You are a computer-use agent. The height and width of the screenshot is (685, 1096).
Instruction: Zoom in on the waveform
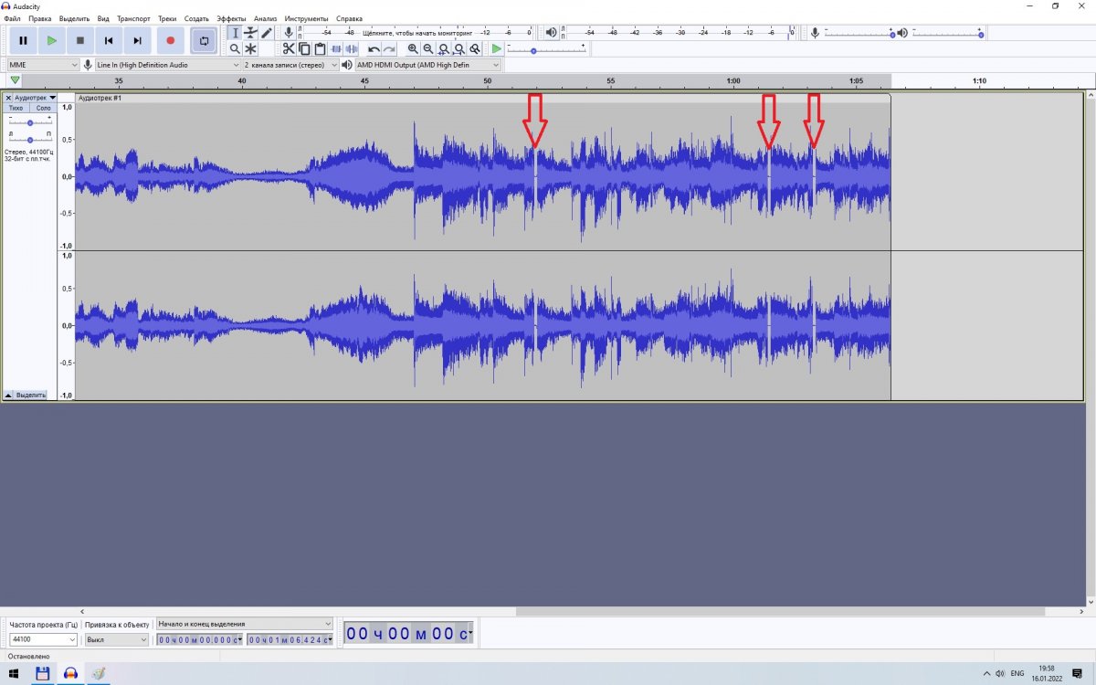click(x=413, y=48)
